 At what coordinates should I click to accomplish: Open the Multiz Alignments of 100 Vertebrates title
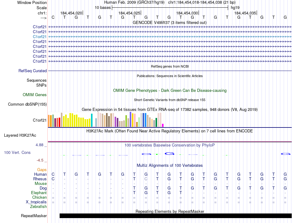click(169, 166)
